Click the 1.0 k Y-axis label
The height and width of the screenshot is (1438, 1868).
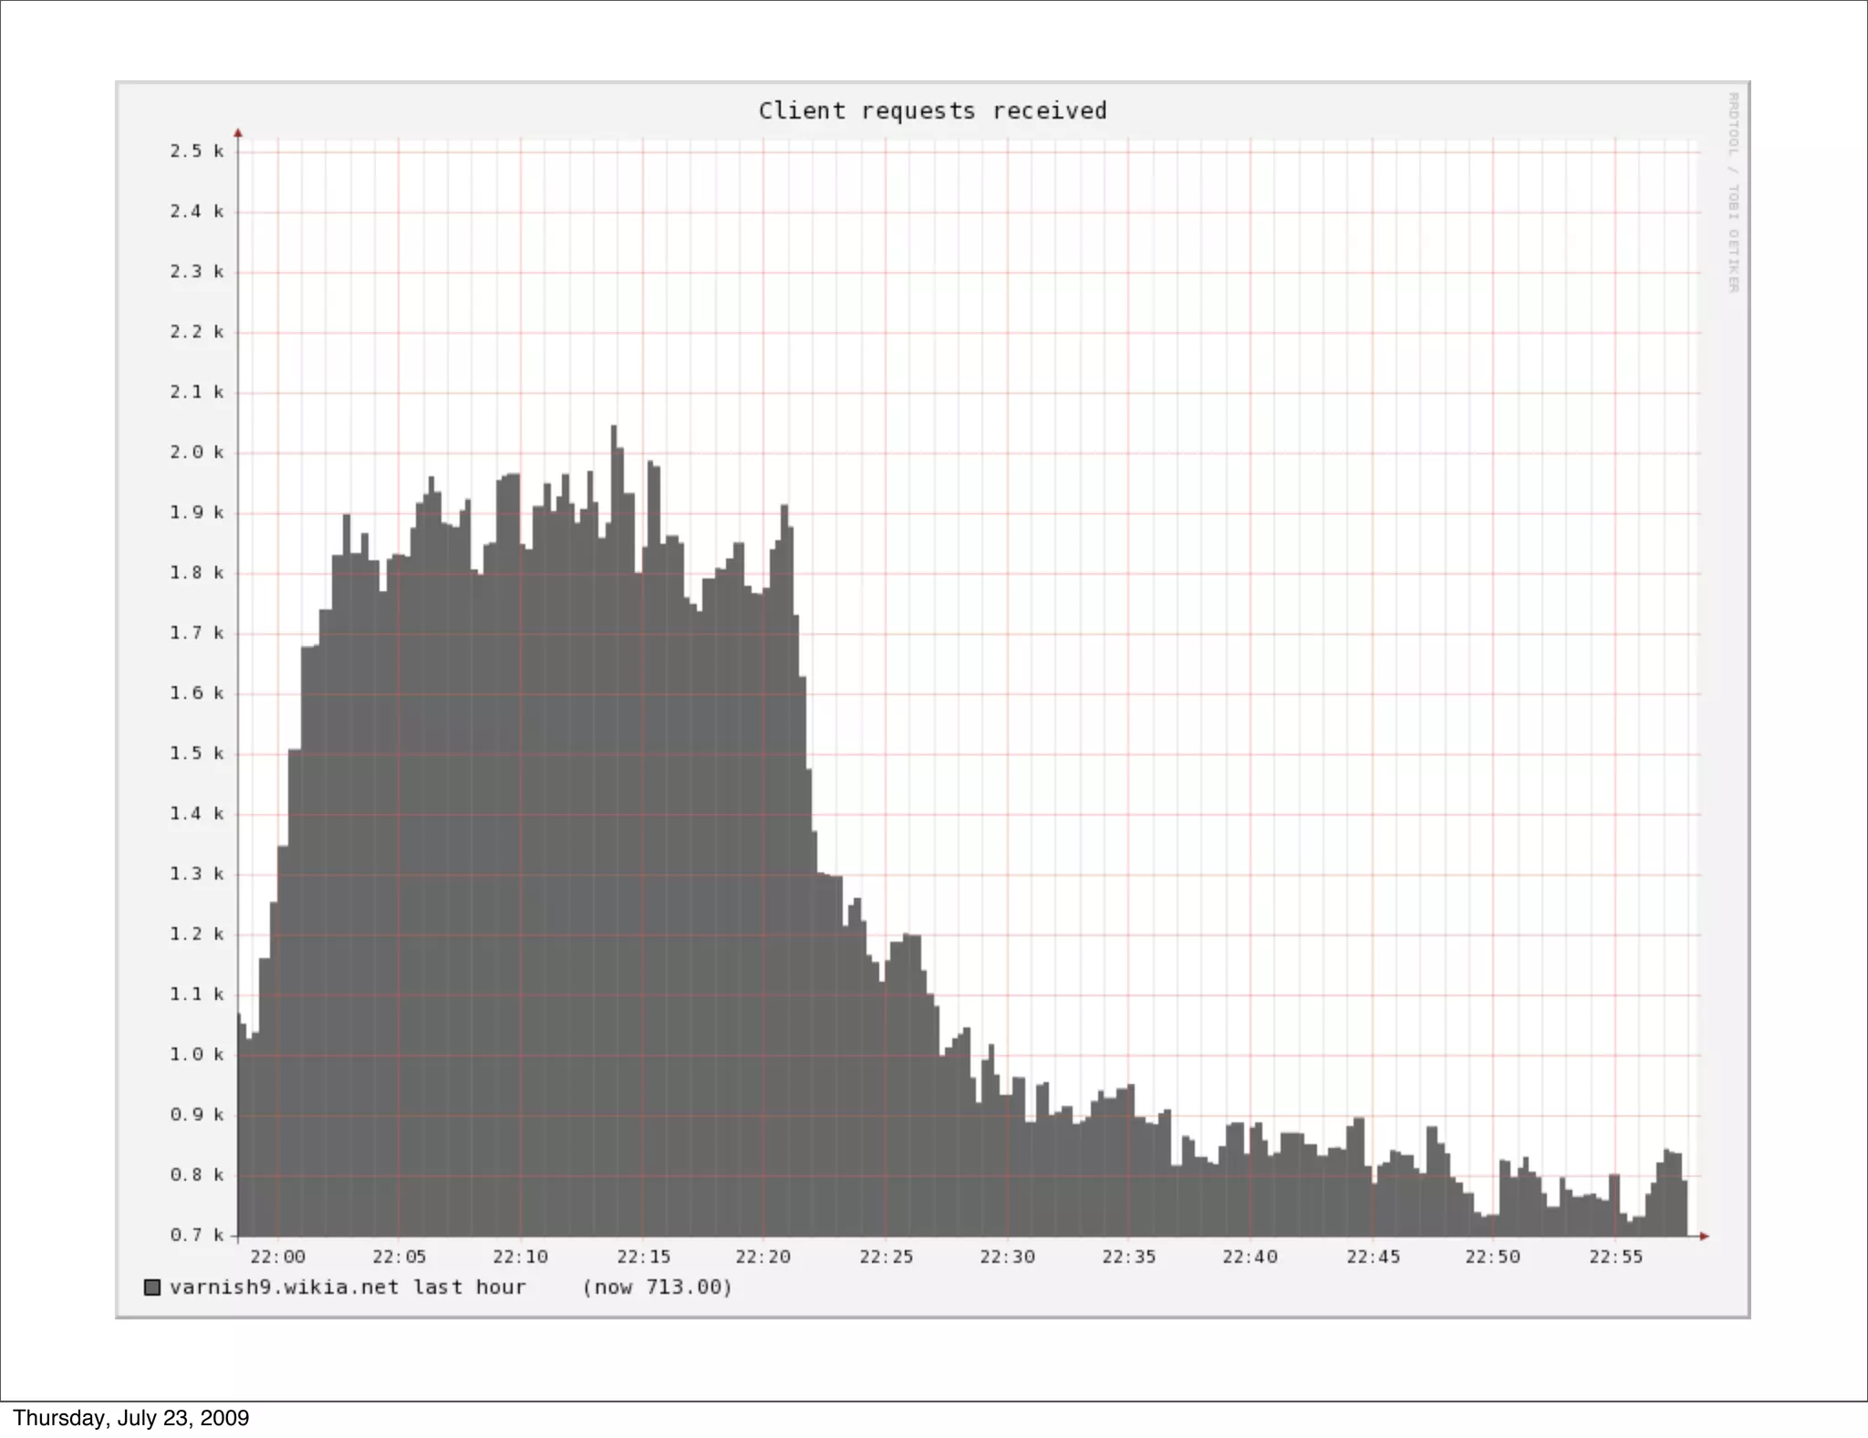pos(196,1055)
